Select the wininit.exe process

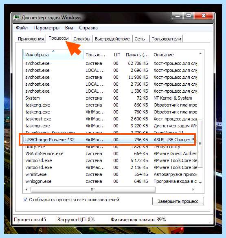tap(110, 174)
